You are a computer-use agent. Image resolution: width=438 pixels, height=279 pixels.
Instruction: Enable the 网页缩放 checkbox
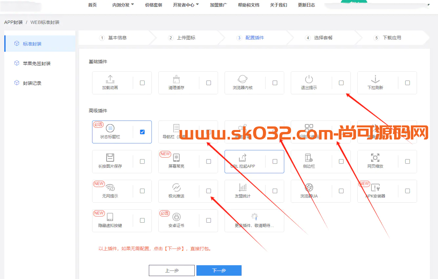tap(408, 161)
